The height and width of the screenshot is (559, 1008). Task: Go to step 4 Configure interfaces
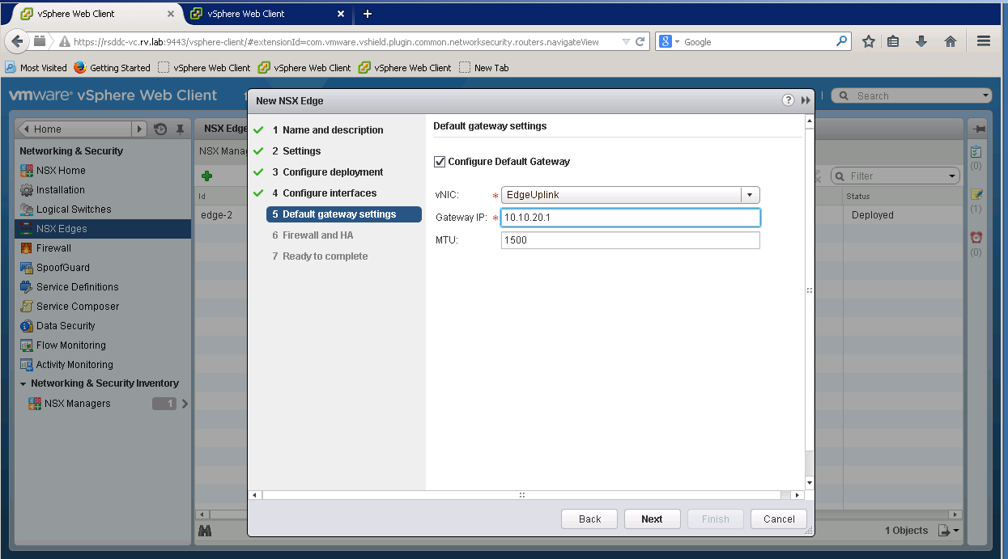click(329, 193)
